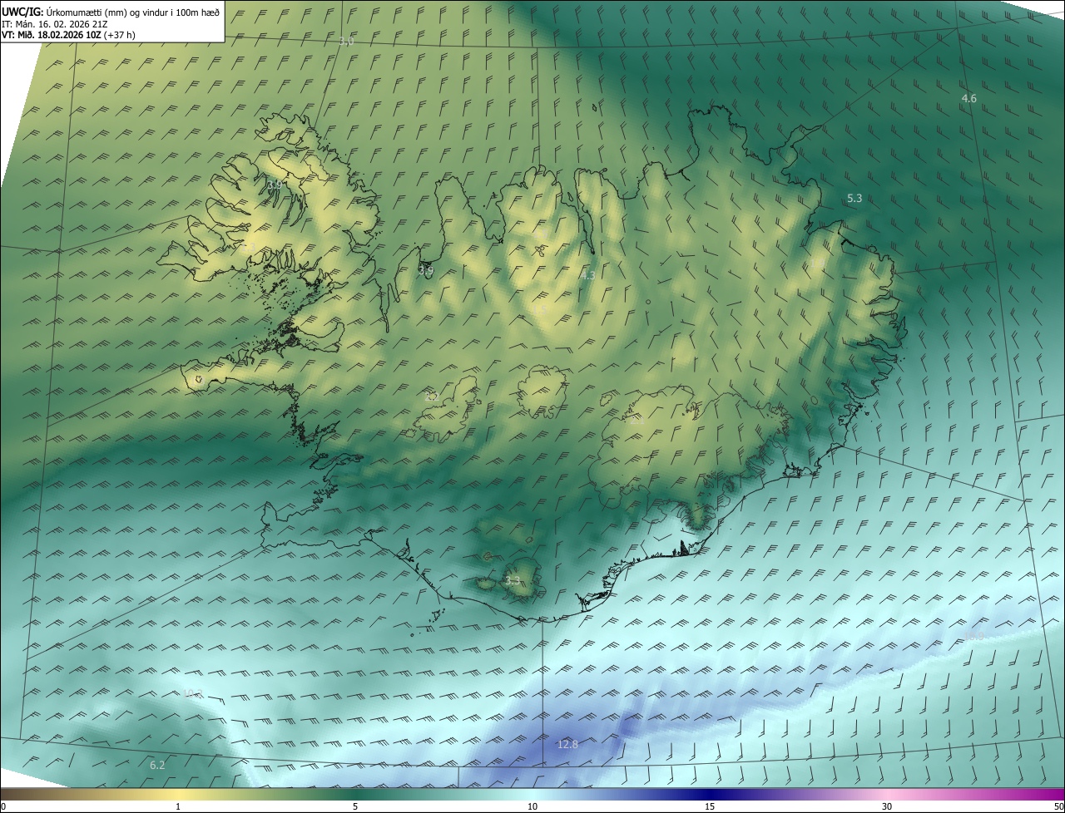Select the '2.2' value label in west Iceland
Viewport: 1065px width, 813px height.
tap(432, 397)
